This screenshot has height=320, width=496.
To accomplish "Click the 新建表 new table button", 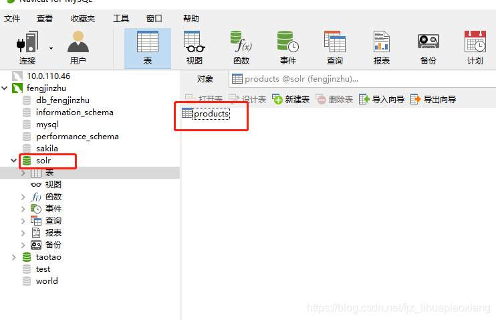I will [x=291, y=100].
